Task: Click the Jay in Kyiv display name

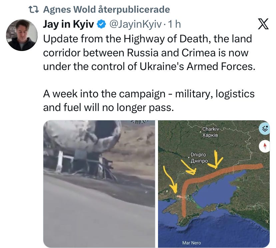Action: tap(68, 24)
